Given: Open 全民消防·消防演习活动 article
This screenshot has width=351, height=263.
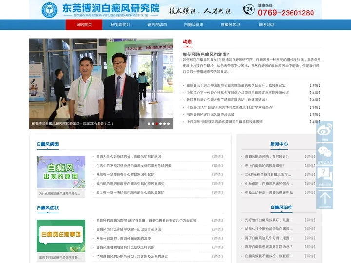Looking at the screenshot, I should tap(225, 122).
